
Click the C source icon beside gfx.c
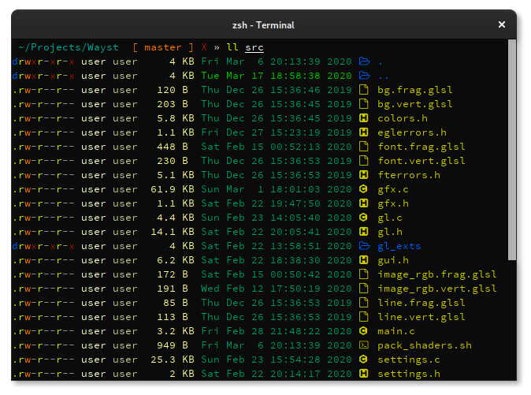pyautogui.click(x=363, y=189)
